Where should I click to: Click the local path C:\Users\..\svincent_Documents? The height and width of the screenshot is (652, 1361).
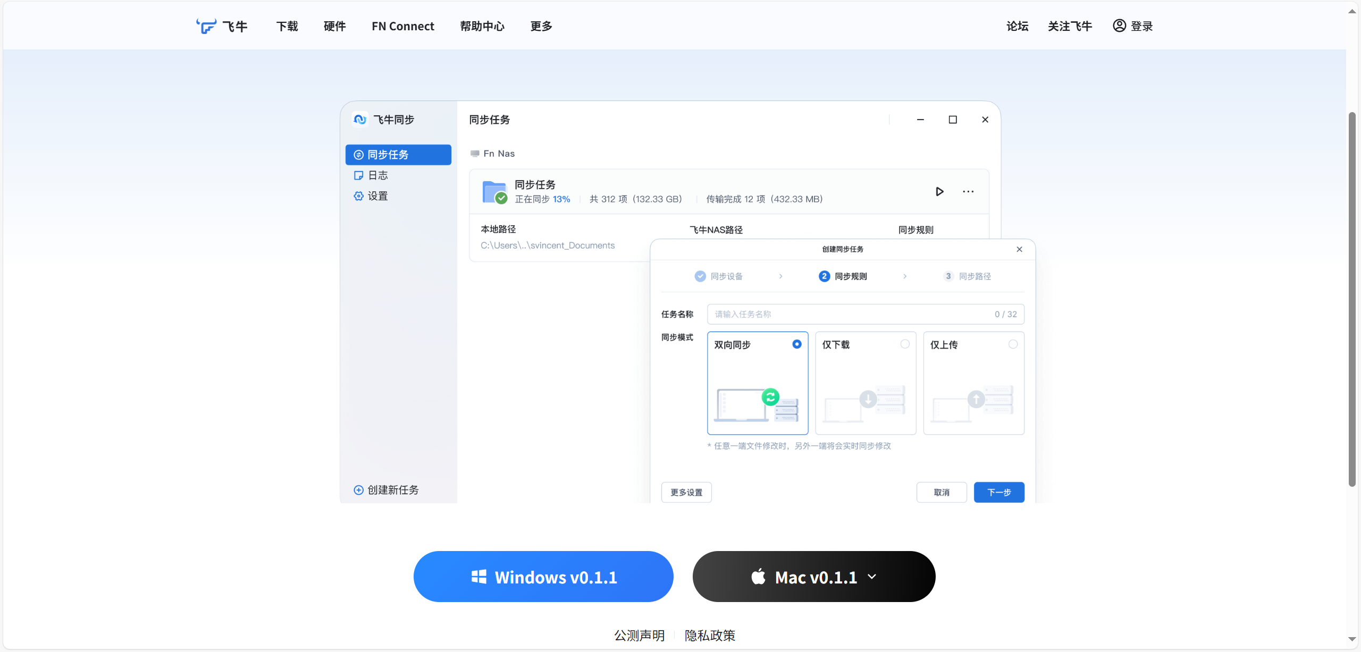pos(548,245)
